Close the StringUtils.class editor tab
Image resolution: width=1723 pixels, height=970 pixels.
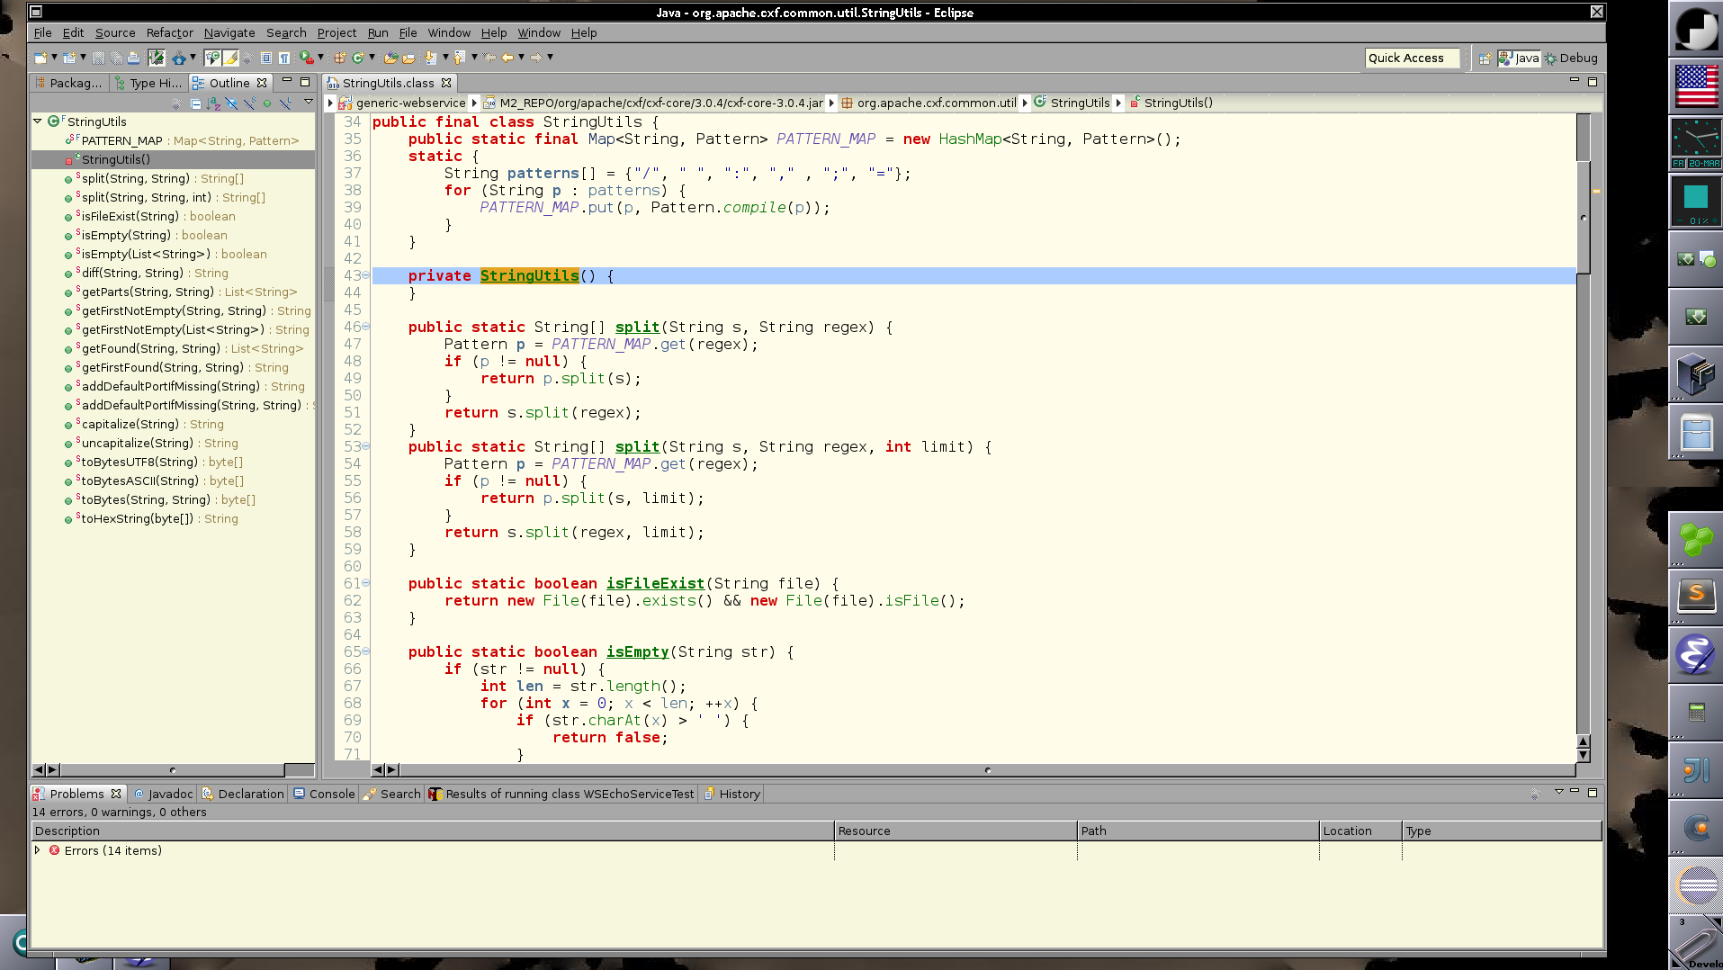tap(446, 83)
